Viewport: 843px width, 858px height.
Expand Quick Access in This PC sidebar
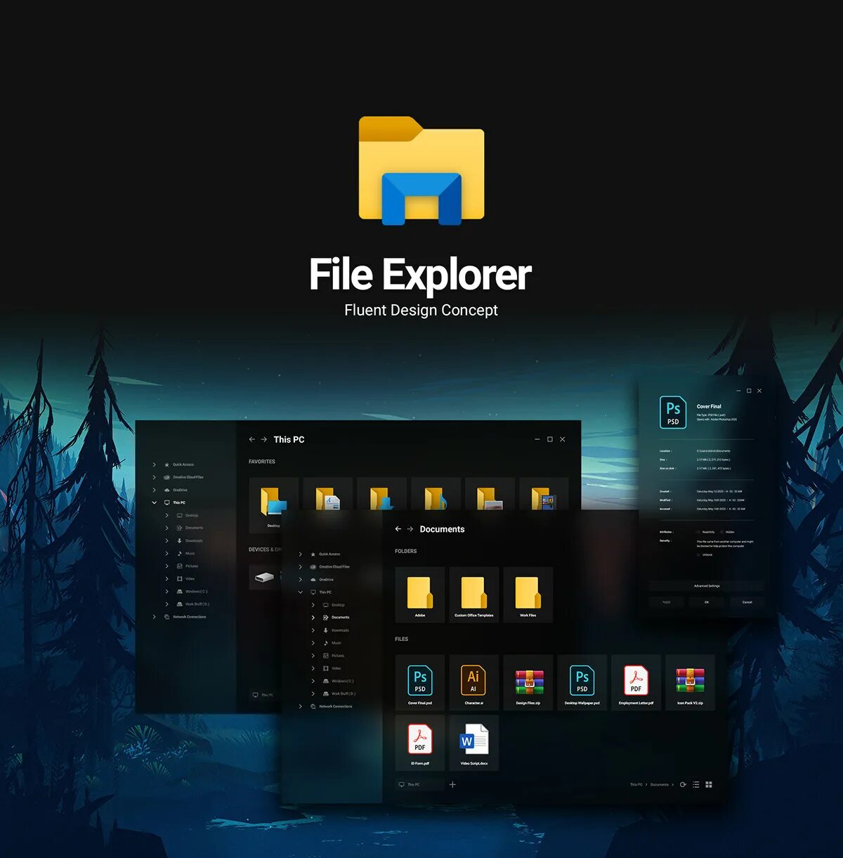click(155, 464)
